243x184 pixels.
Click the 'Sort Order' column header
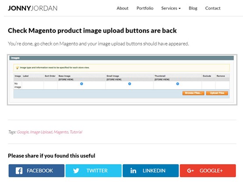(x=50, y=76)
